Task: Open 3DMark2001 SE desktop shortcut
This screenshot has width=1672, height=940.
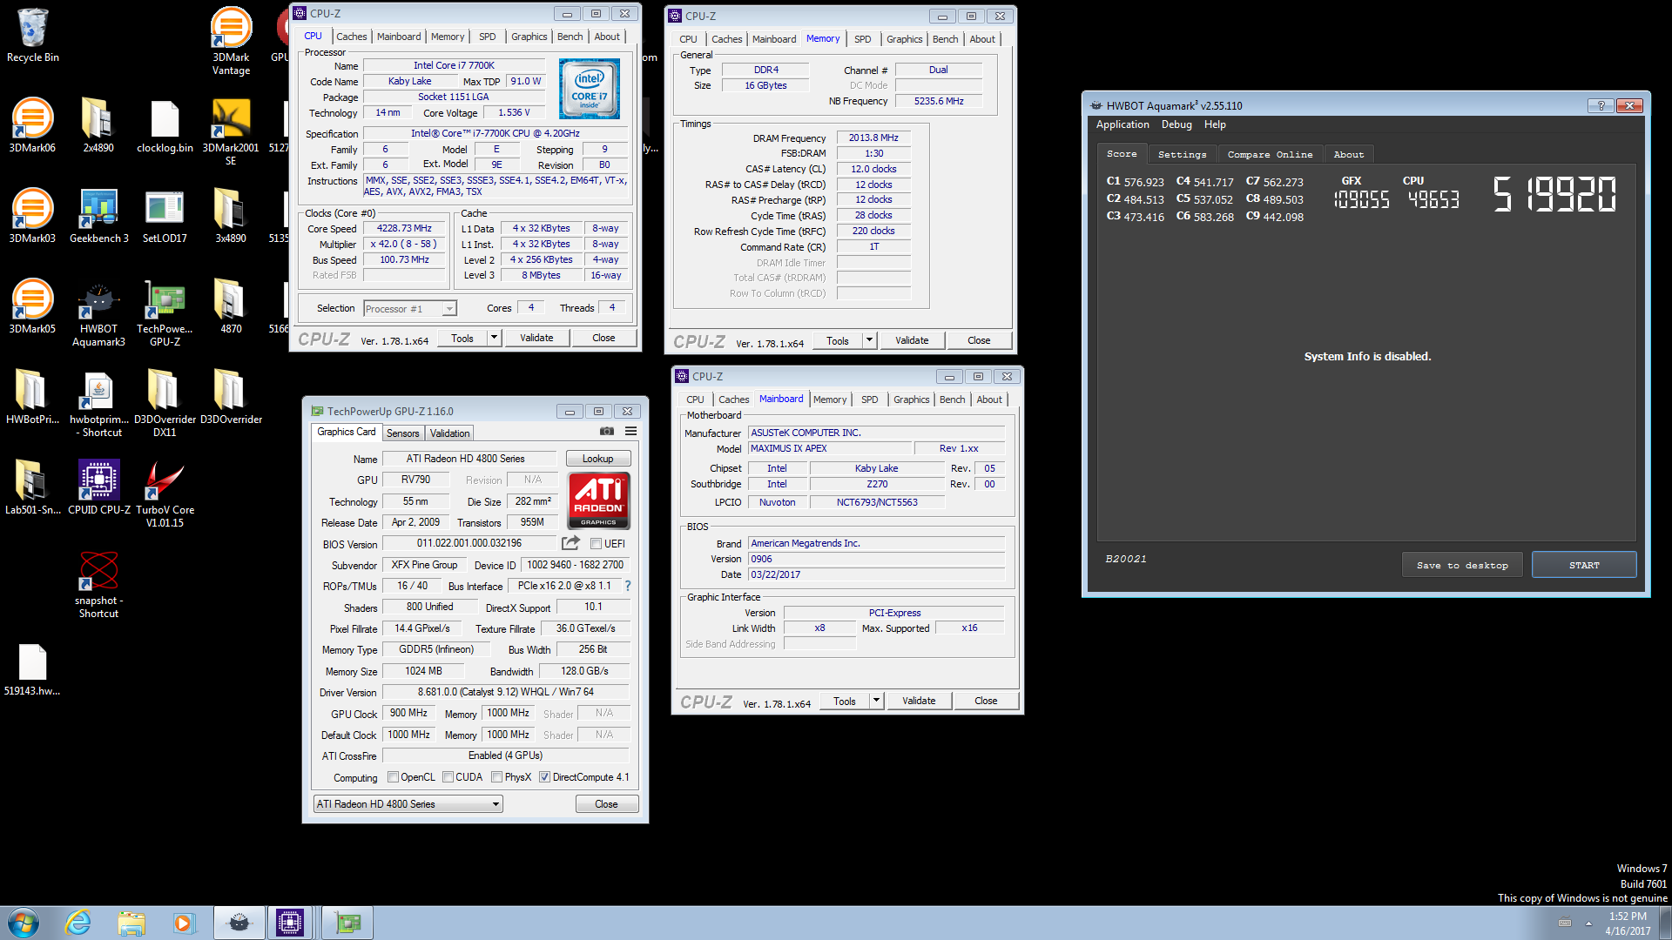Action: pyautogui.click(x=231, y=131)
